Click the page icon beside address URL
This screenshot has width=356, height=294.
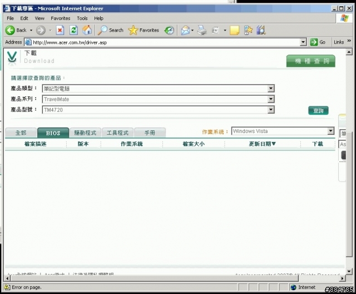[28, 42]
